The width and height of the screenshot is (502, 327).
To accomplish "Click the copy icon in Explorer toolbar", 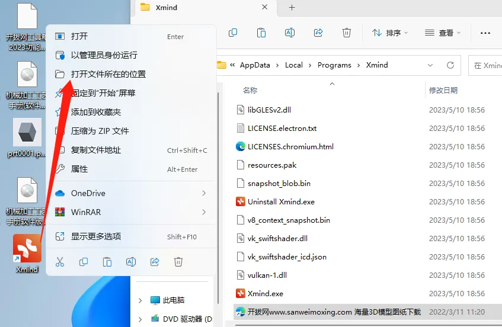I will pyautogui.click(x=233, y=33).
